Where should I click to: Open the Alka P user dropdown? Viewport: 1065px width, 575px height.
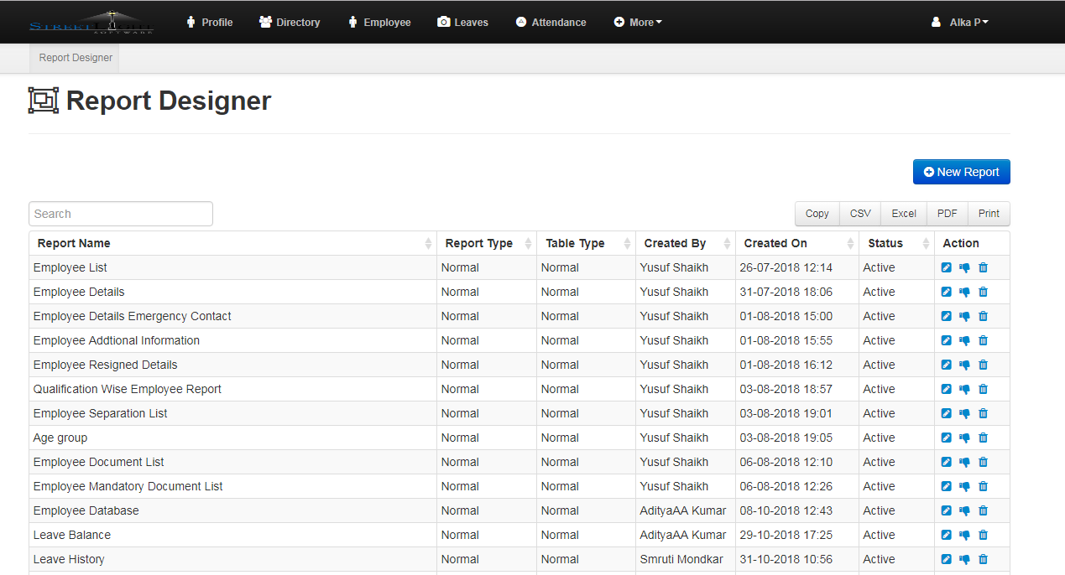960,23
